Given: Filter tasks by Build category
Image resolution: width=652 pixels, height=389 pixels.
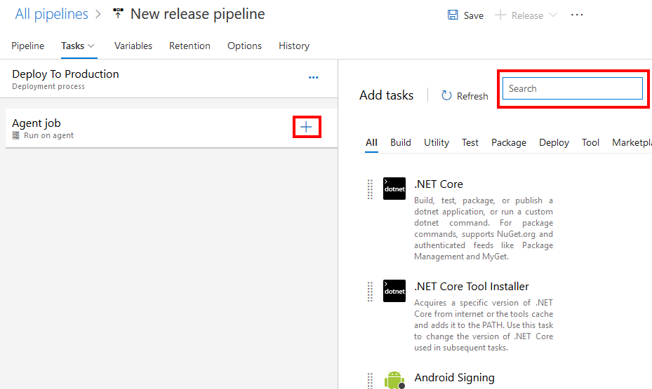Looking at the screenshot, I should point(401,142).
